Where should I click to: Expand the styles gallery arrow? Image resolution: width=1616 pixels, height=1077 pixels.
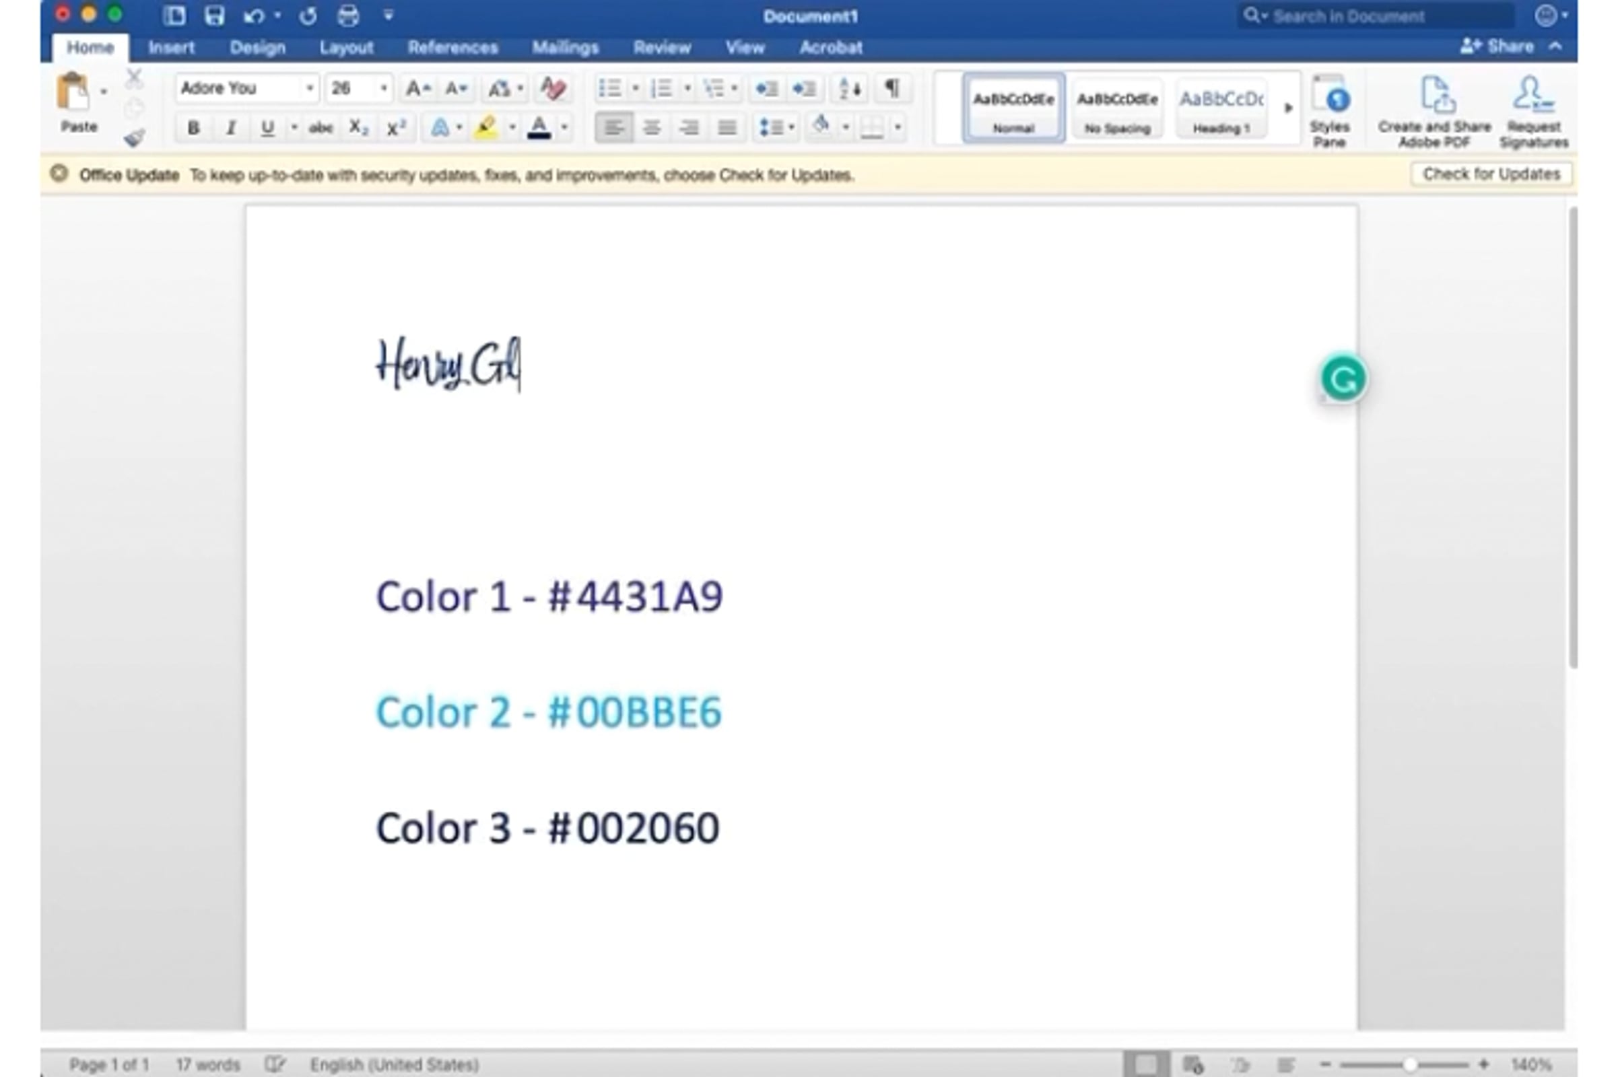click(x=1287, y=108)
